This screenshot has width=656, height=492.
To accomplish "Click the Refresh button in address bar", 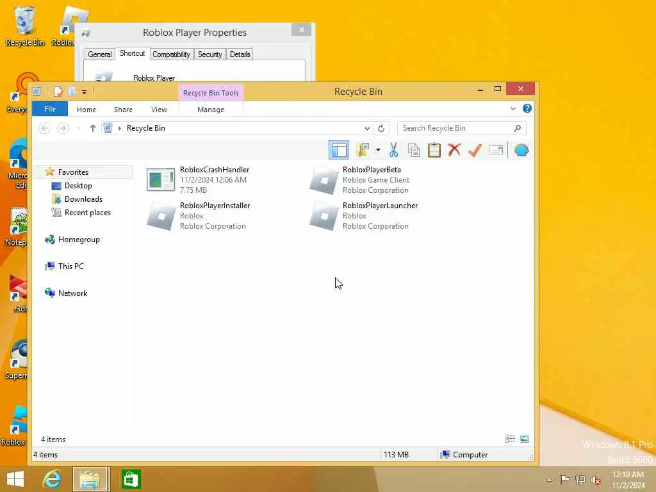I will point(381,128).
